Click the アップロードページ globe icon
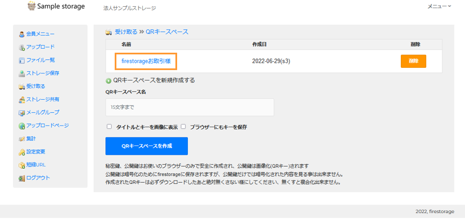This screenshot has height=222, width=465. click(22, 126)
